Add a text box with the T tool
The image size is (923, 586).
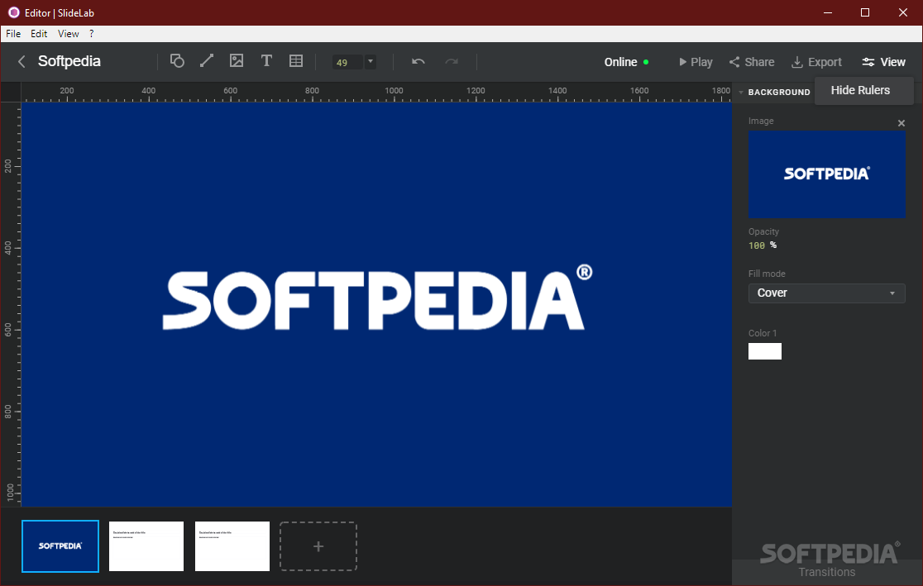point(266,61)
